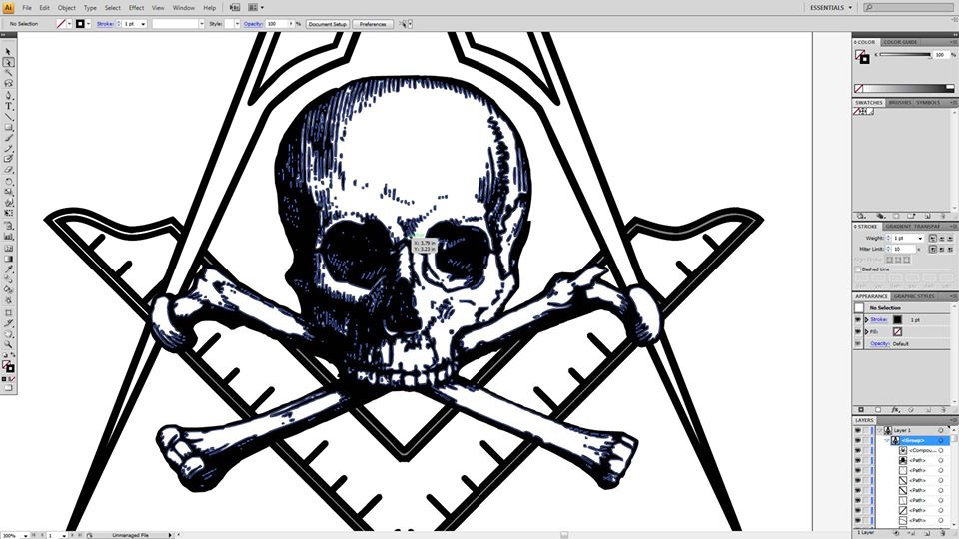The image size is (959, 539).
Task: Select the Scale tool
Action: 9,192
